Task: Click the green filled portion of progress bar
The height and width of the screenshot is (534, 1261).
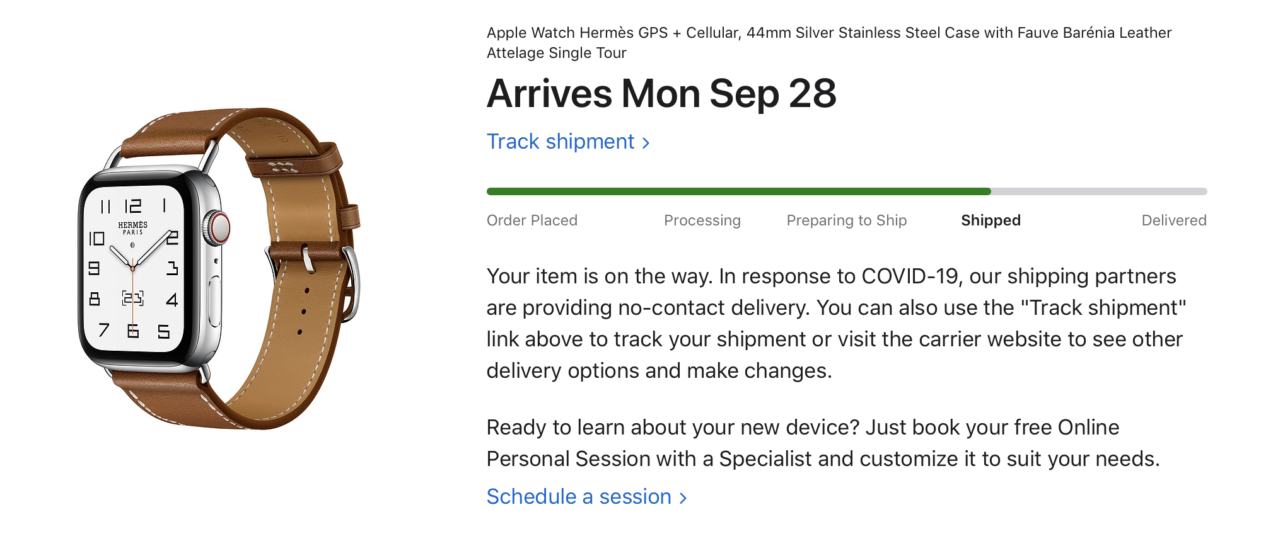Action: [x=738, y=191]
